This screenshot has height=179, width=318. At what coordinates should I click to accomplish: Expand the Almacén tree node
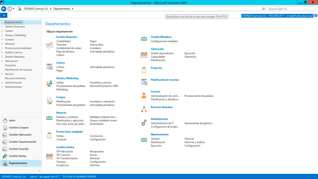point(2,44)
